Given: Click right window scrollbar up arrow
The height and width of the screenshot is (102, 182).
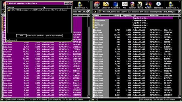Looking at the screenshot, I should [x=180, y=16].
